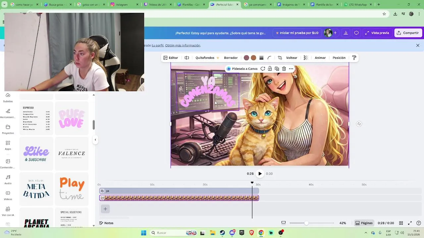Click the Vista previa button
The image size is (424, 238).
(x=377, y=33)
